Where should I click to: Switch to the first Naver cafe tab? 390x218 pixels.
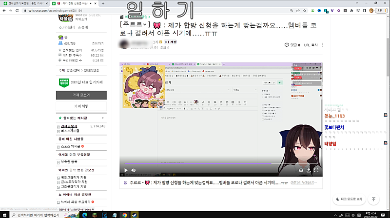coord(26,3)
